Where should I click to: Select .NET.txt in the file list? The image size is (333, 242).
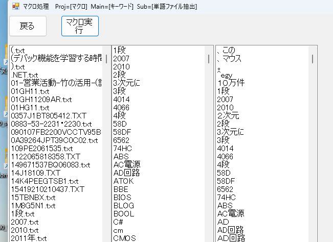point(28,75)
